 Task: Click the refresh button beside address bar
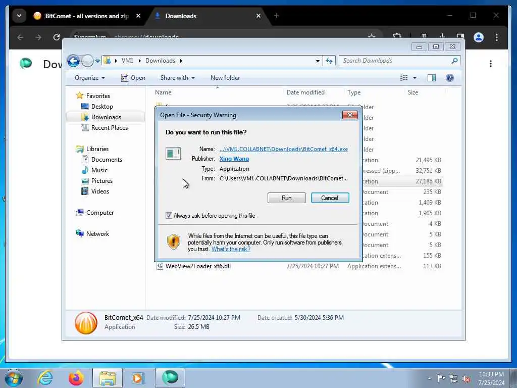click(329, 61)
